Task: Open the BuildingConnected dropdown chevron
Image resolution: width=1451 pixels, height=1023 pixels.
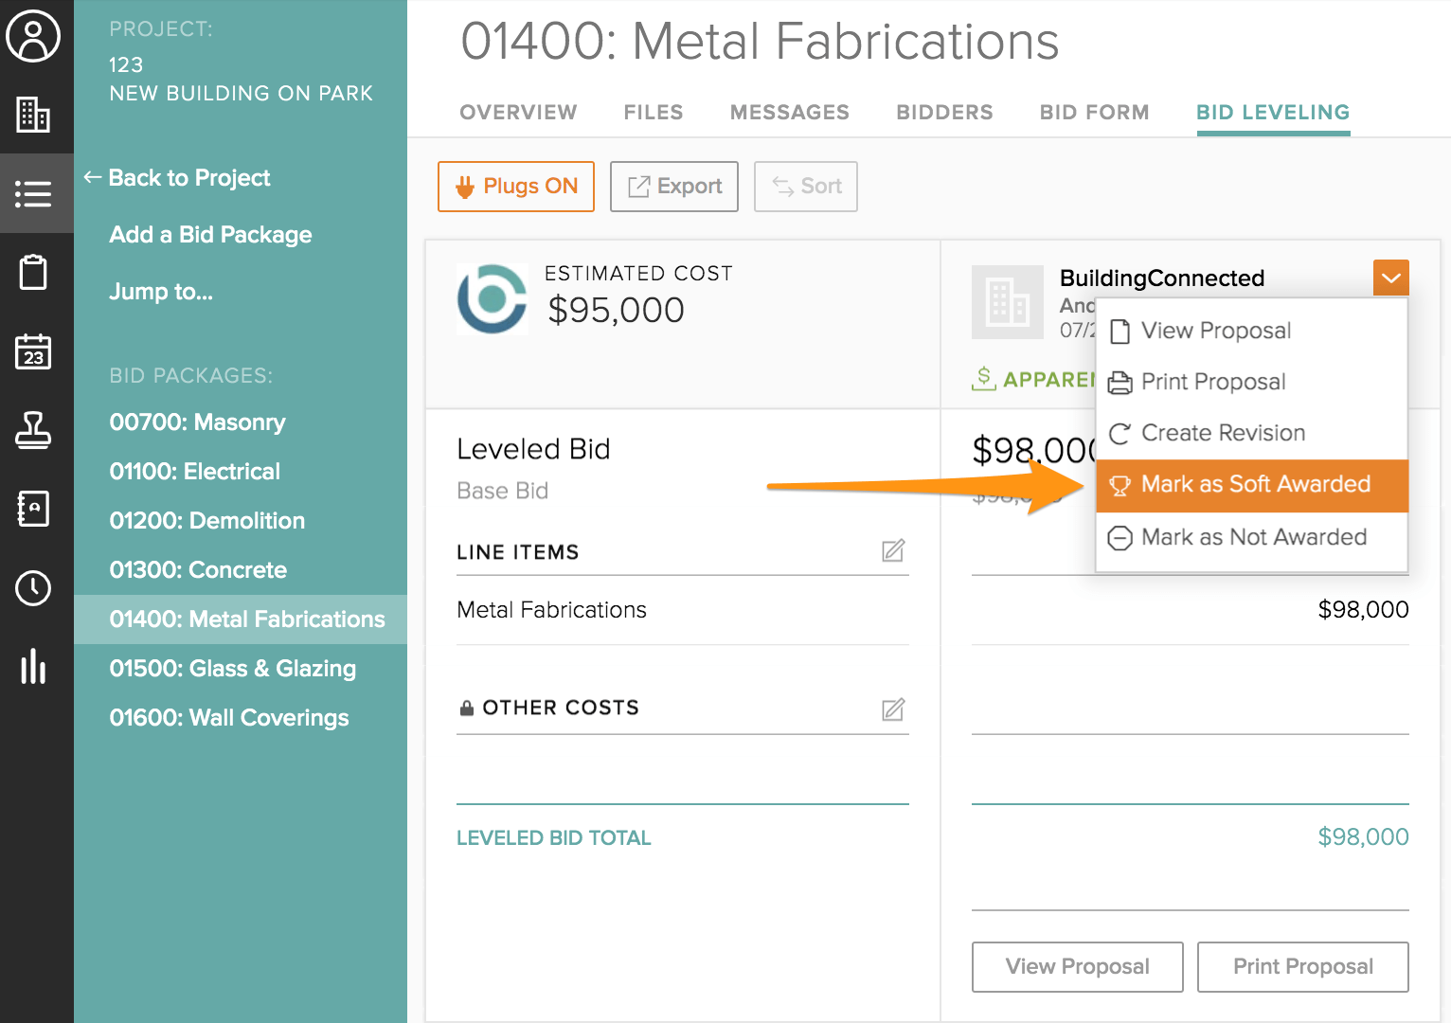Action: [1389, 277]
